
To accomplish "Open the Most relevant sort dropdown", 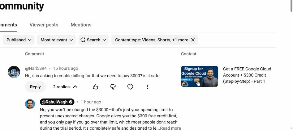I will pos(56,40).
